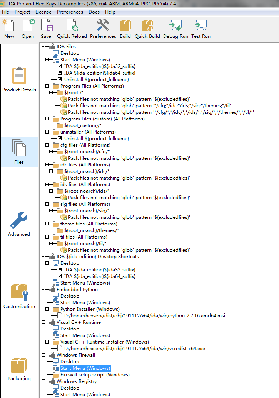
Task: Select the filter with '*/cfg/*;*/idc/*' pattern
Action: (x=161, y=112)
